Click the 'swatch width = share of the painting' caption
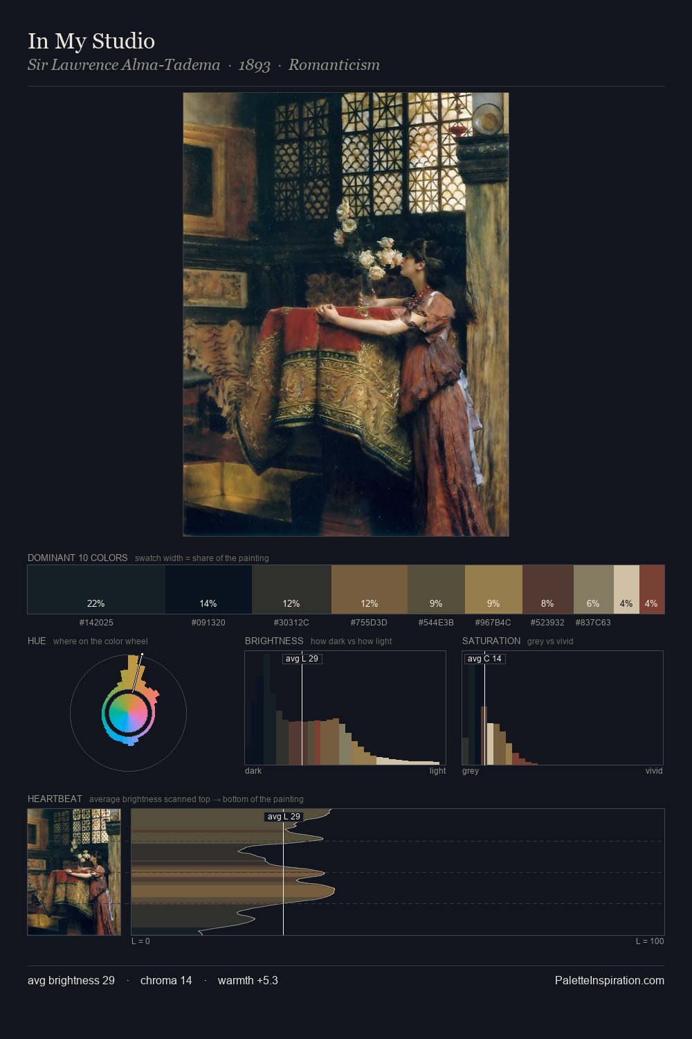This screenshot has height=1039, width=692. (x=202, y=558)
